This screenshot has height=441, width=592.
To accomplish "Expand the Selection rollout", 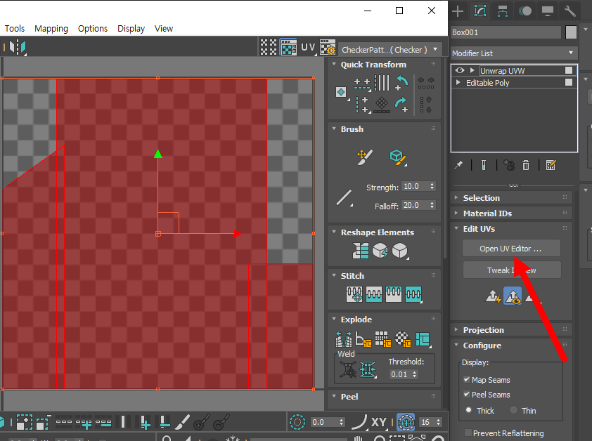I will [x=511, y=197].
